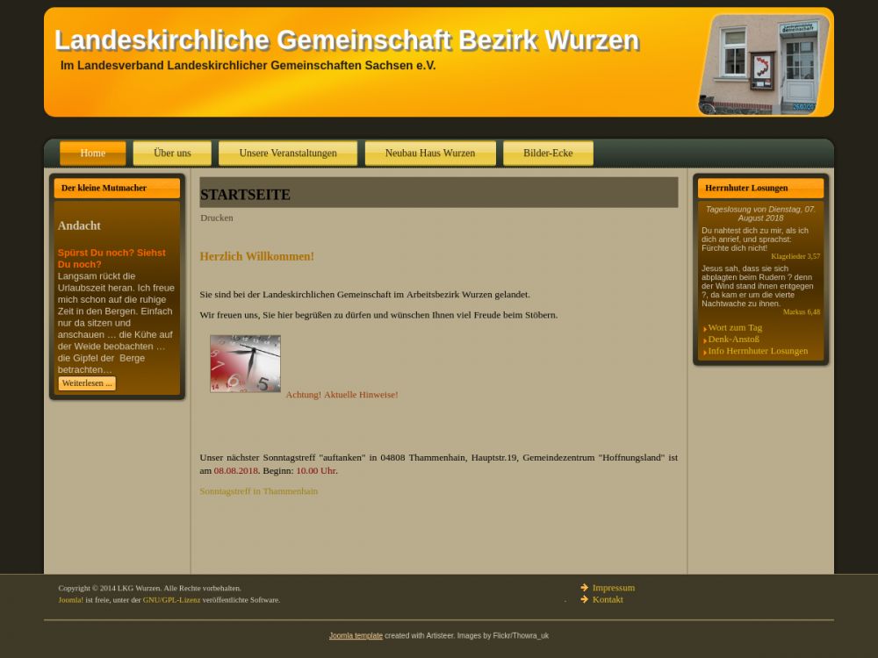This screenshot has width=878, height=658.
Task: Open the Bilder-Ecke gallery tab
Action: coord(548,154)
